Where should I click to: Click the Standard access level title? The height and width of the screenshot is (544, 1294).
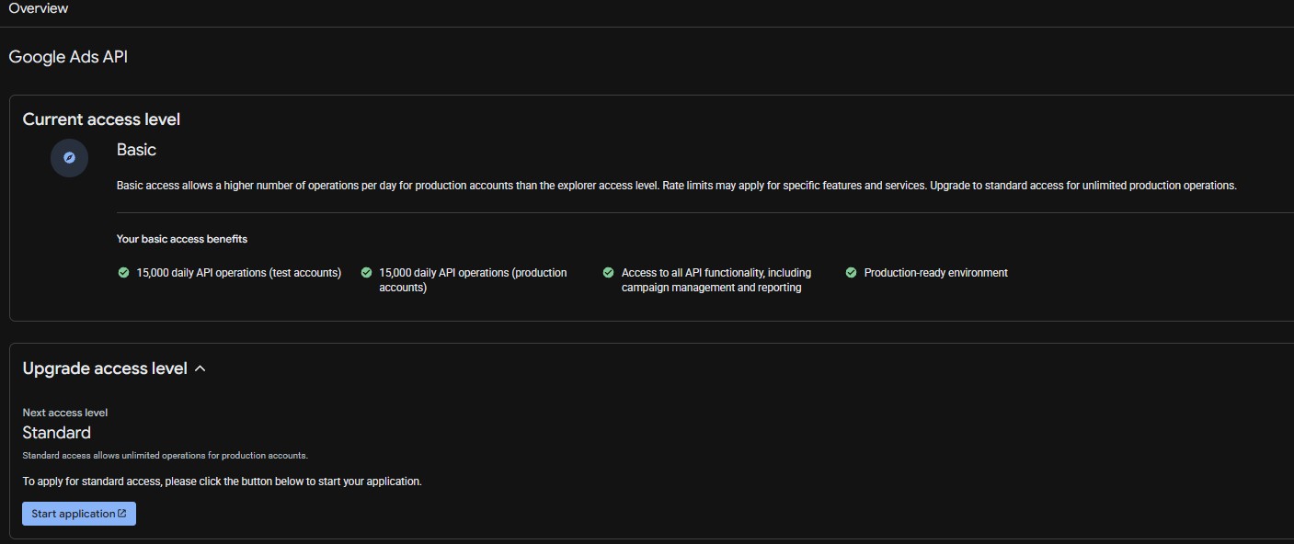tap(57, 433)
